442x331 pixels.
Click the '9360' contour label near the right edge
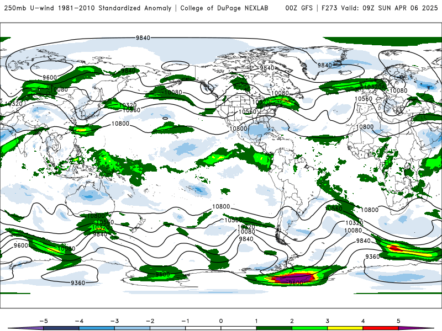click(372, 257)
